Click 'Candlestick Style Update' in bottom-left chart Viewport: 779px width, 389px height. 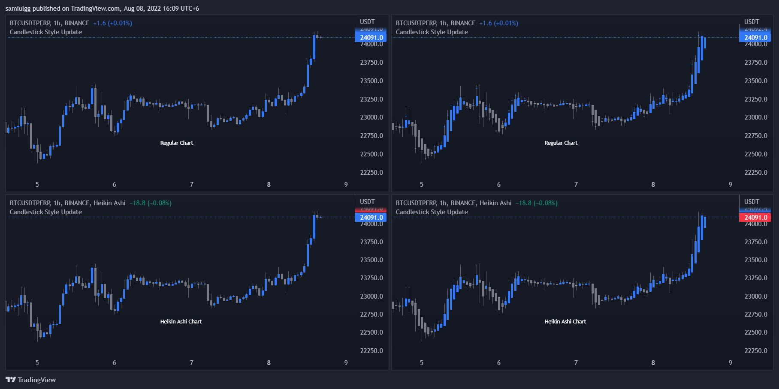click(x=46, y=212)
